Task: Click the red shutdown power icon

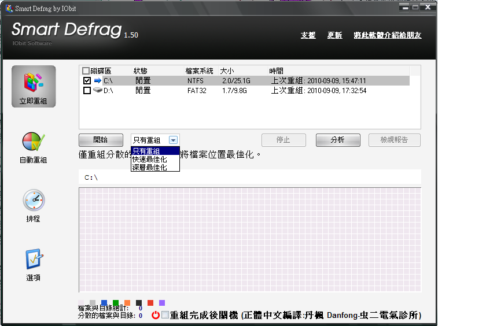Action: pos(156,315)
